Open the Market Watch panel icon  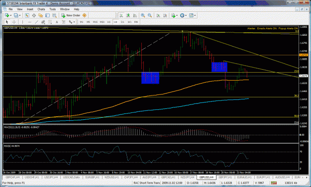click(x=27, y=15)
